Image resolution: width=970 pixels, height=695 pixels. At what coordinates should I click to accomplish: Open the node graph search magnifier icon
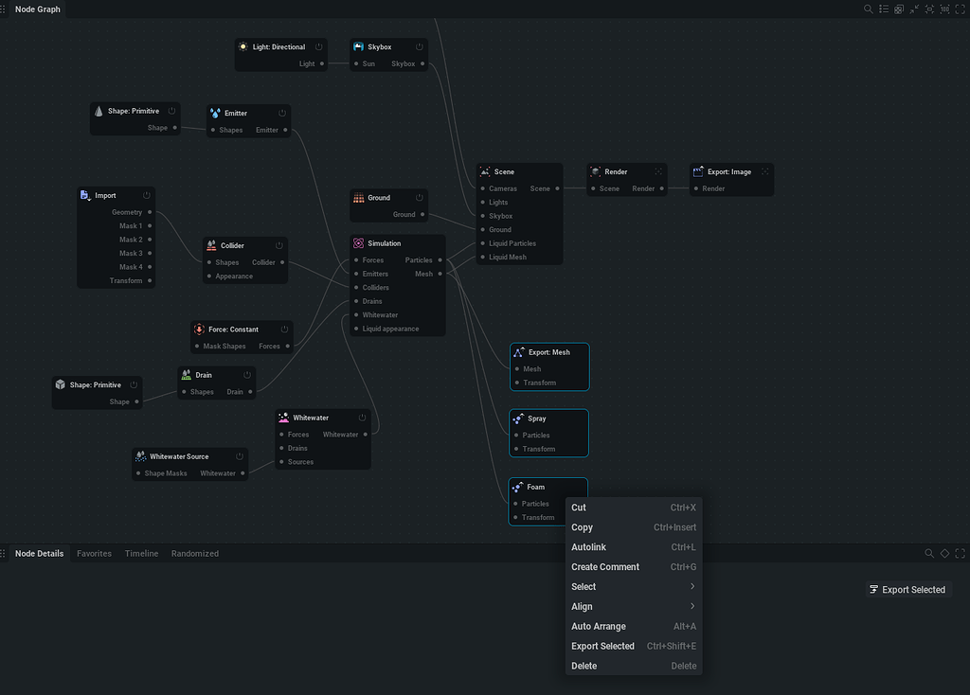(x=869, y=9)
